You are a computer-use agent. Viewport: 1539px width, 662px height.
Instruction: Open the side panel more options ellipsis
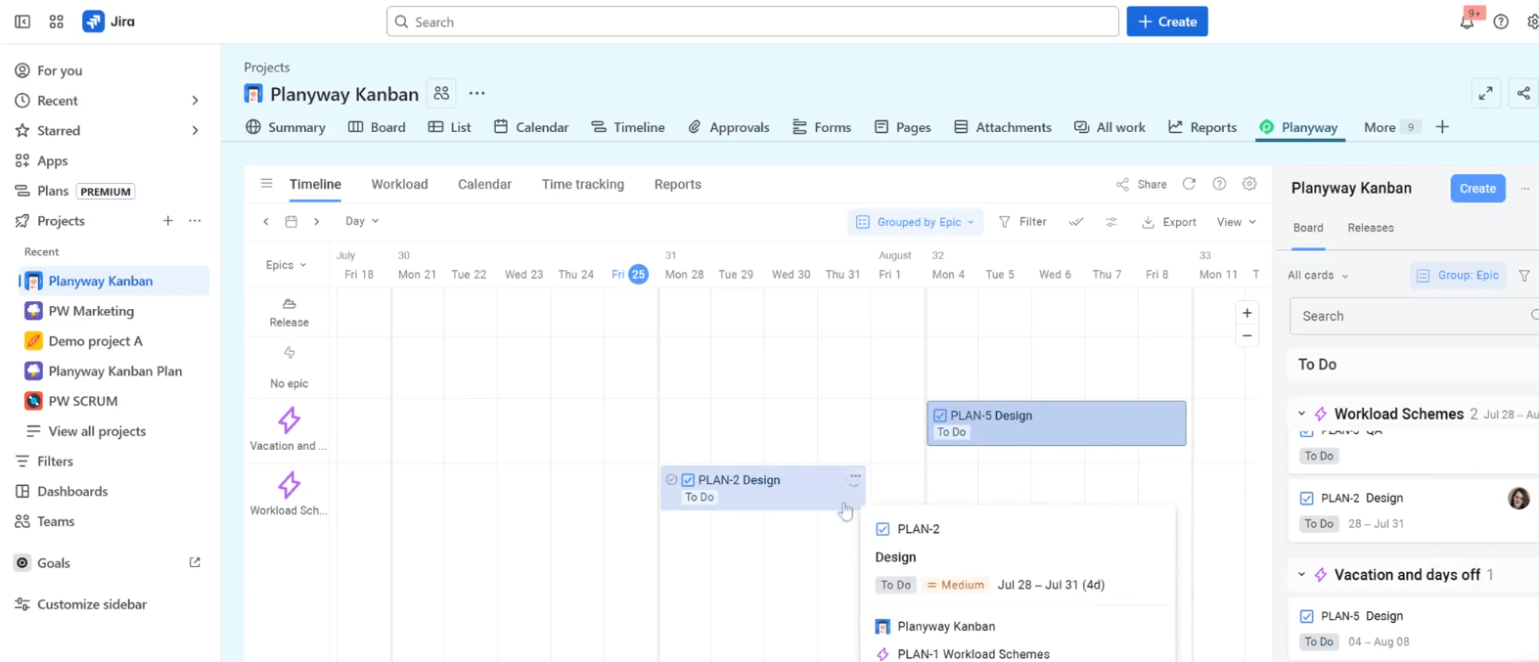tap(1524, 189)
